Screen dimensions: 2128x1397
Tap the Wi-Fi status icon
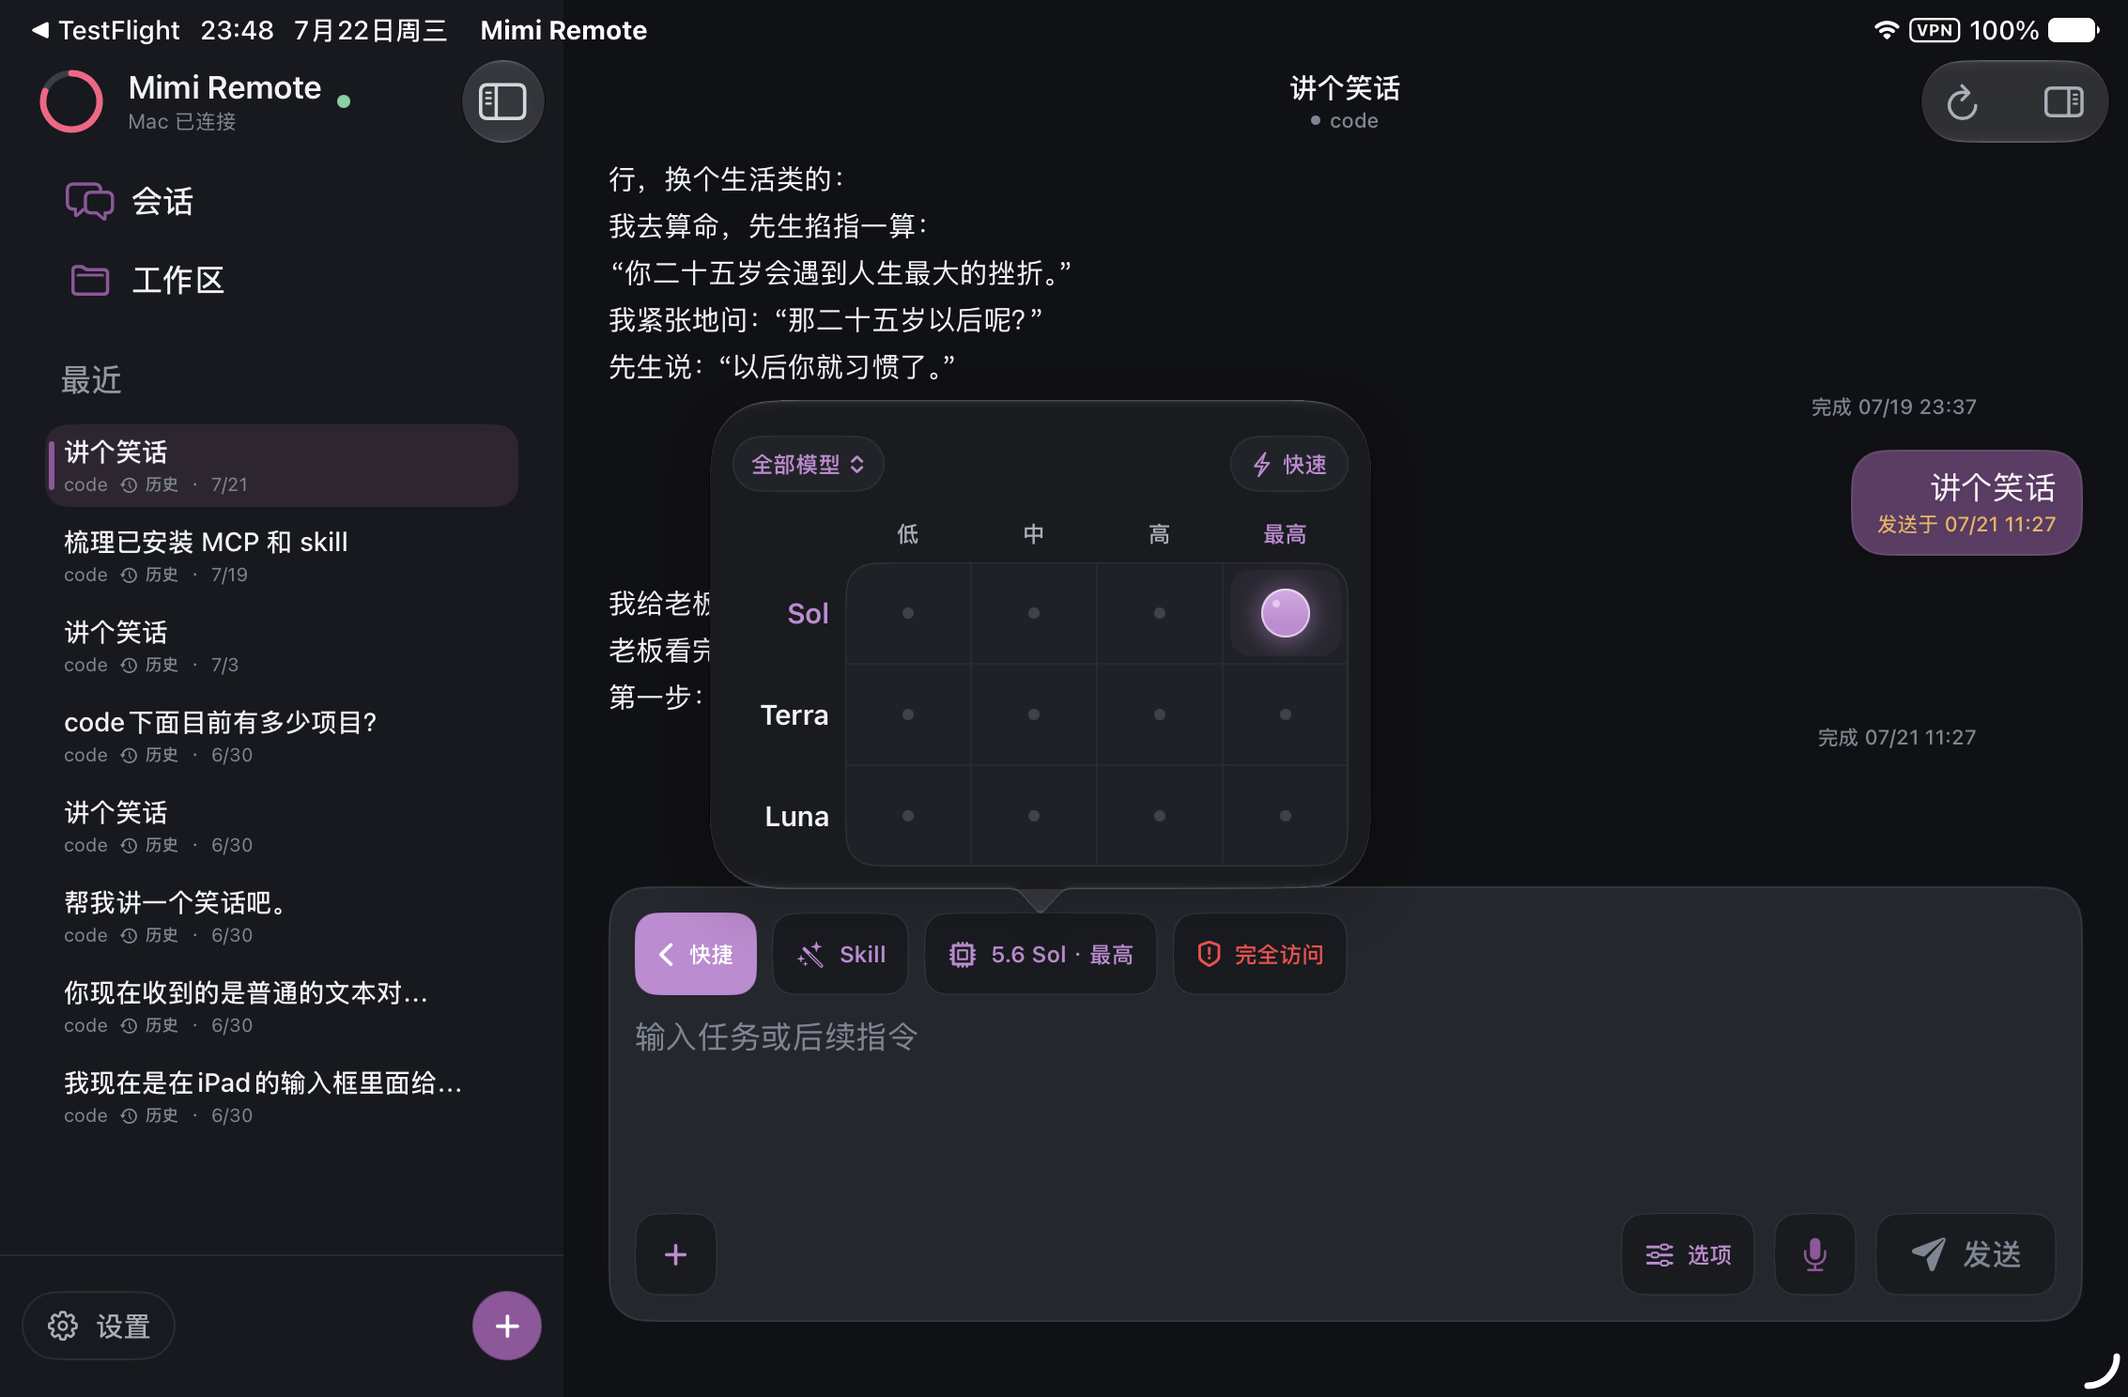coord(1886,30)
